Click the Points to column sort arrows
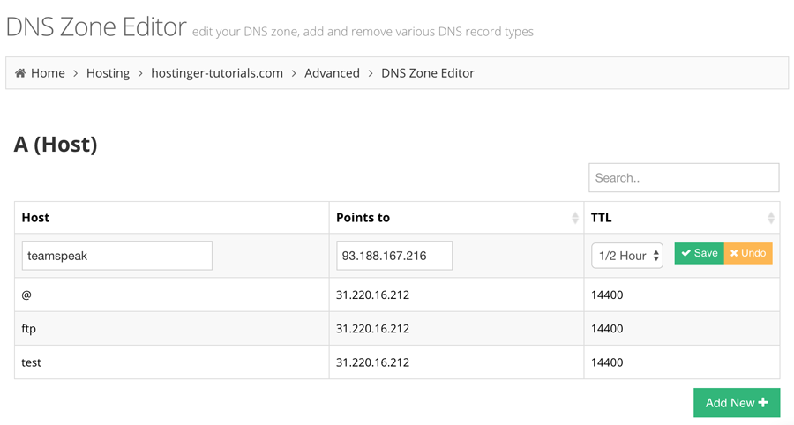The width and height of the screenshot is (794, 425). [575, 218]
